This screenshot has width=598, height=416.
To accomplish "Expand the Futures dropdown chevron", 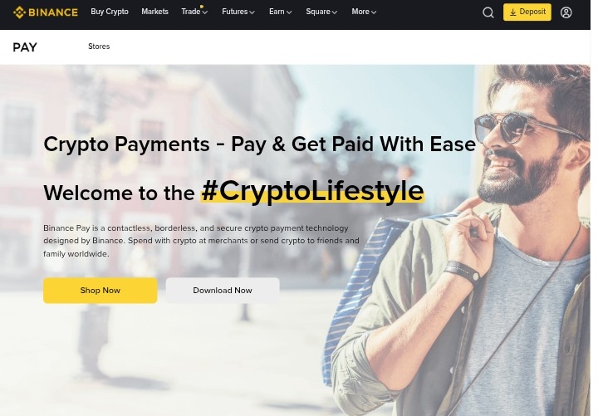I will coord(252,12).
